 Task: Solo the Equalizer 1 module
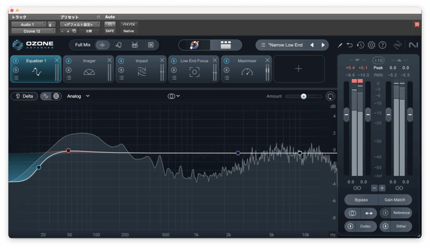[16, 70]
